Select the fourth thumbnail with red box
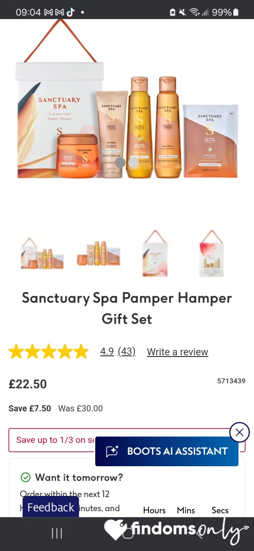This screenshot has width=254, height=551. (x=211, y=253)
